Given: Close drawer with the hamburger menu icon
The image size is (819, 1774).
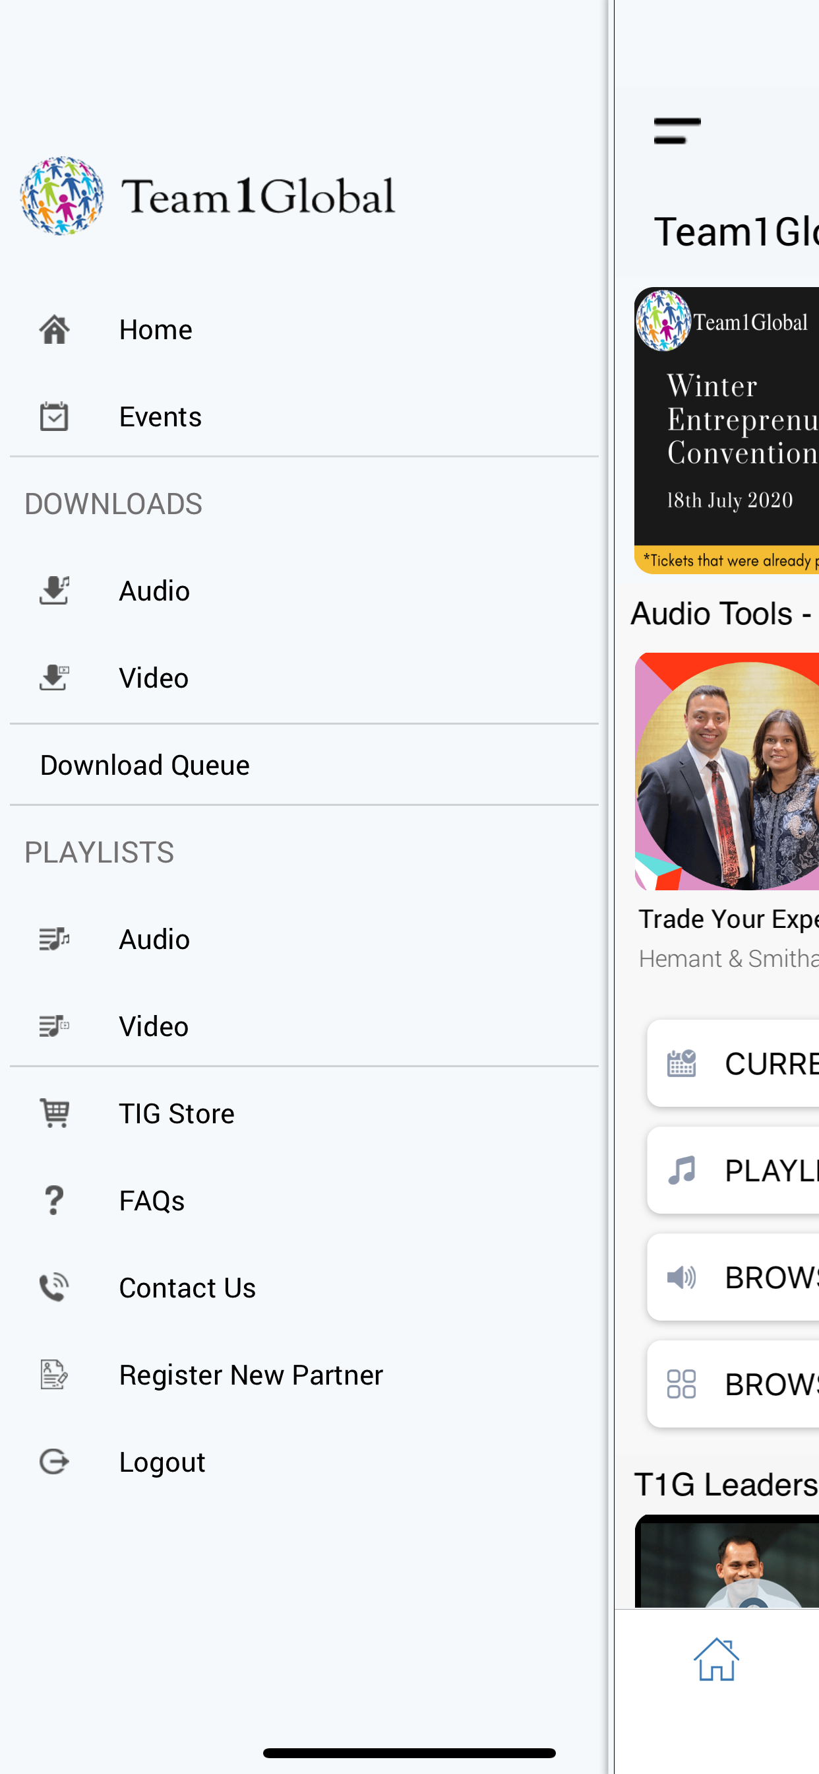Looking at the screenshot, I should (x=677, y=131).
